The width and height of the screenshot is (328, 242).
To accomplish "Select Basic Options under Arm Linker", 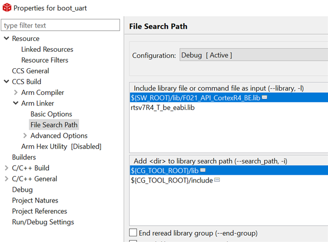I will [x=51, y=114].
